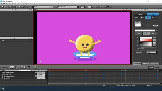Image resolution: width=162 pixels, height=91 pixels.
Task: Click the align text center icon
Action: (98, 7)
